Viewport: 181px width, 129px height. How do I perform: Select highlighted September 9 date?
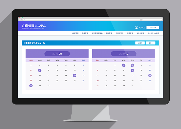pos(40,70)
